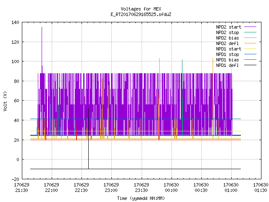
Task: Select the NPD1 bias legend entry
Action: [236, 60]
